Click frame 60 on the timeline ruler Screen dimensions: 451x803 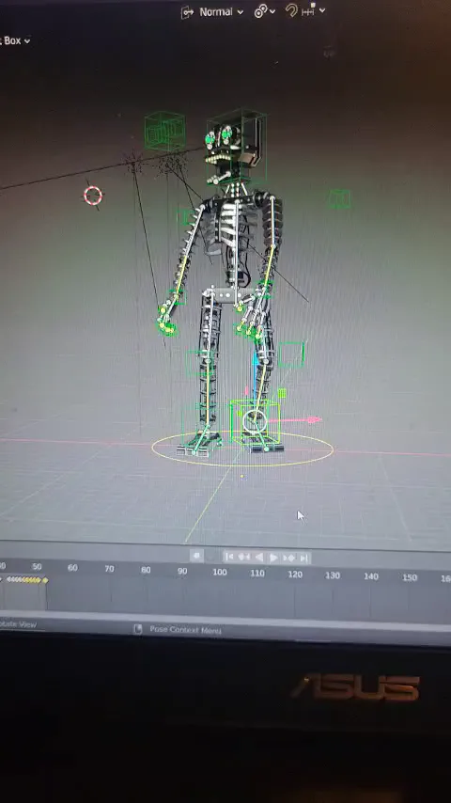pos(72,567)
